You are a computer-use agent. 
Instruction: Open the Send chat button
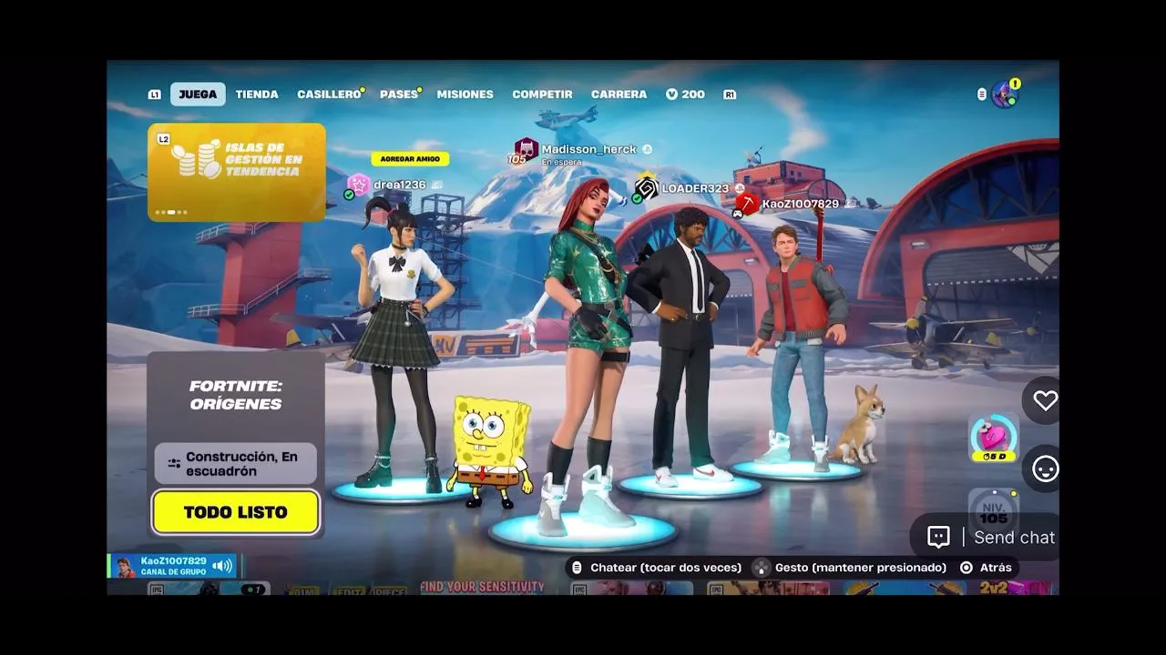click(x=990, y=537)
